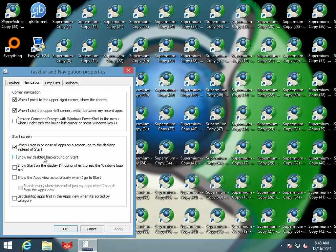Image resolution: width=336 pixels, height=252 pixels.
Task: Open the Windows Start button
Action: [x=8, y=245]
